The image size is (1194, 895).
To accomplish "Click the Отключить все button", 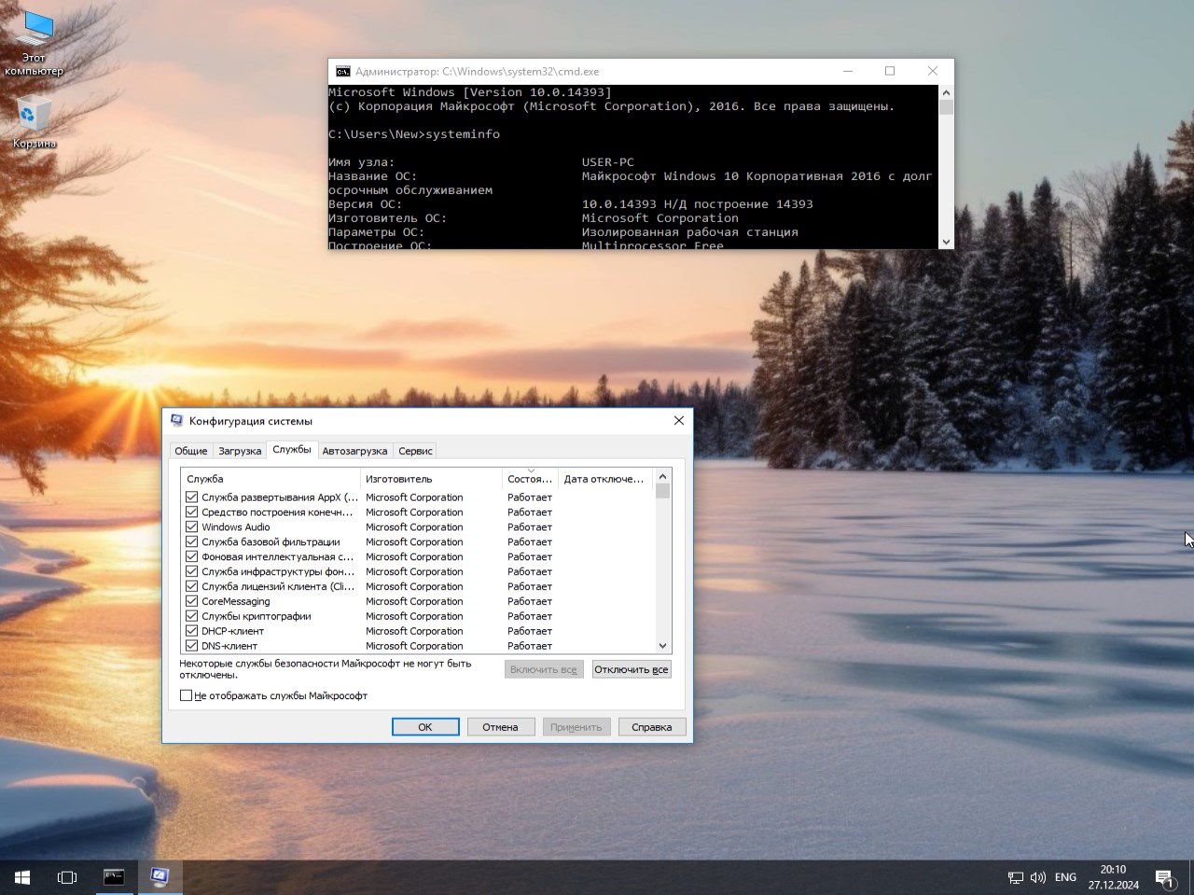I will coord(632,669).
